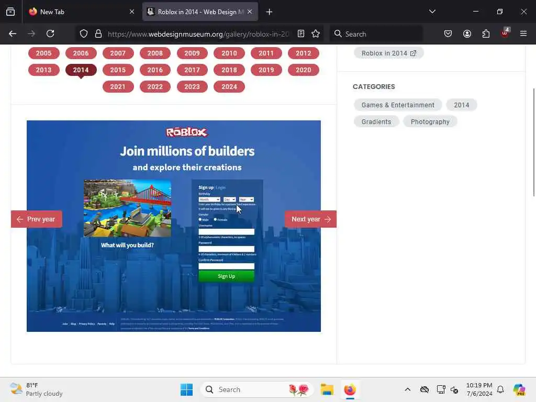The height and width of the screenshot is (402, 536).
Task: Close the New Tab tab
Action: pos(131,12)
